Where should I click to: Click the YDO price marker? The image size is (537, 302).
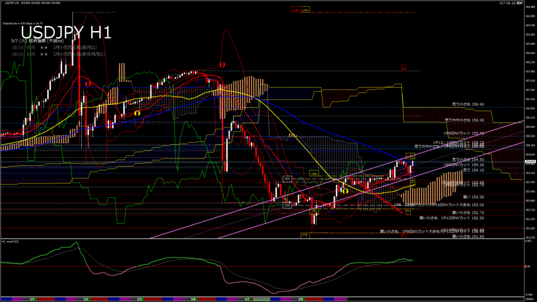click(x=287, y=205)
